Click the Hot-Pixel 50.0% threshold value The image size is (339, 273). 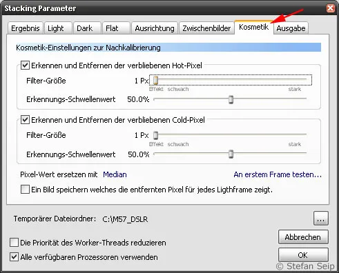(x=138, y=99)
